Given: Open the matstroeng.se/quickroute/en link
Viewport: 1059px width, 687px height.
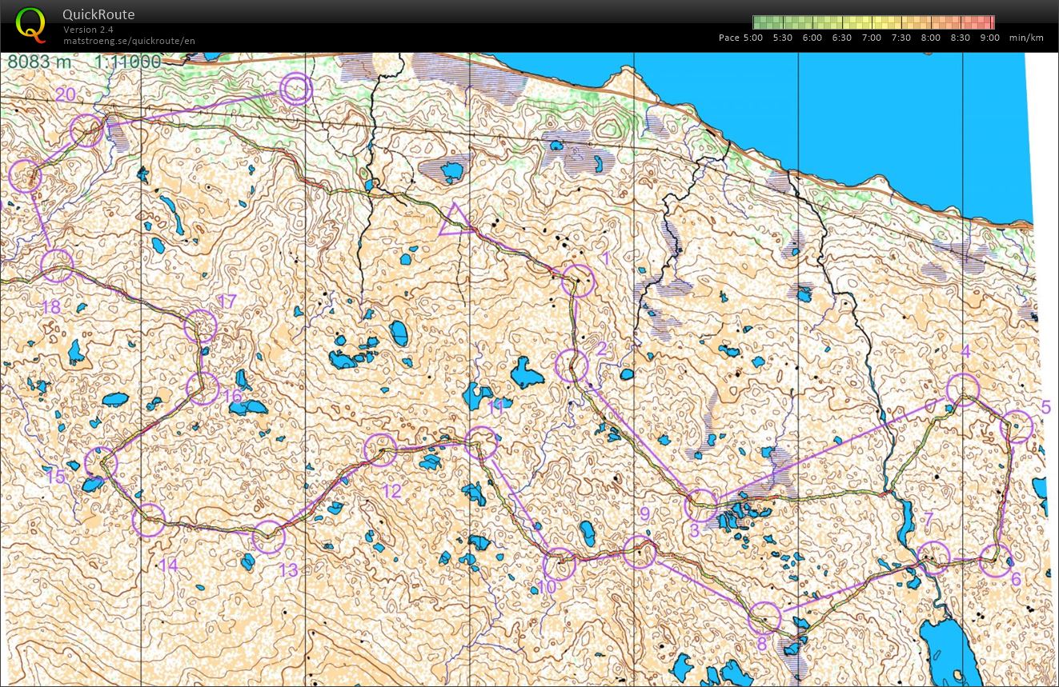Looking at the screenshot, I should tap(129, 41).
